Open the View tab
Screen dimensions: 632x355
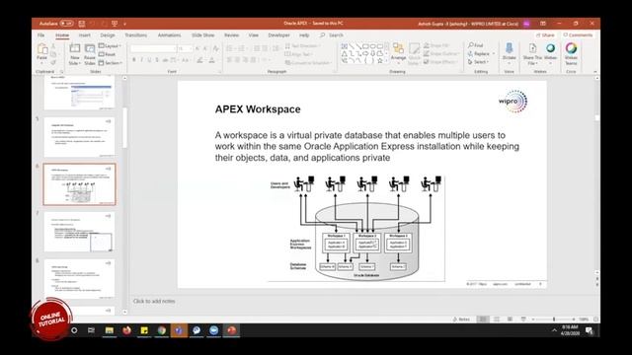(x=254, y=35)
